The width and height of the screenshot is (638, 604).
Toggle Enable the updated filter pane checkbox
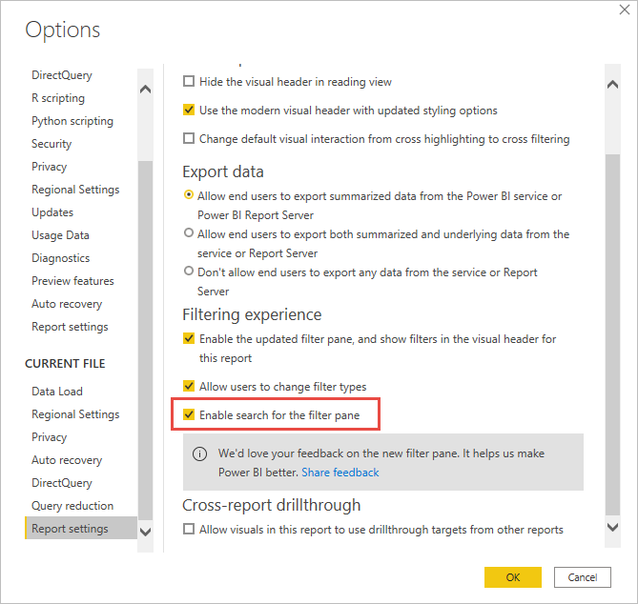pos(189,338)
